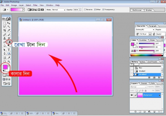The image size is (166, 116).
Task: Select the Eyedropper tool
Action: (9, 58)
